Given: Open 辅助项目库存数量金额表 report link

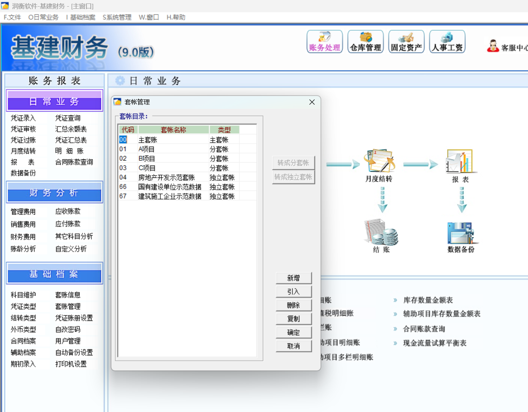Looking at the screenshot, I should (x=442, y=314).
